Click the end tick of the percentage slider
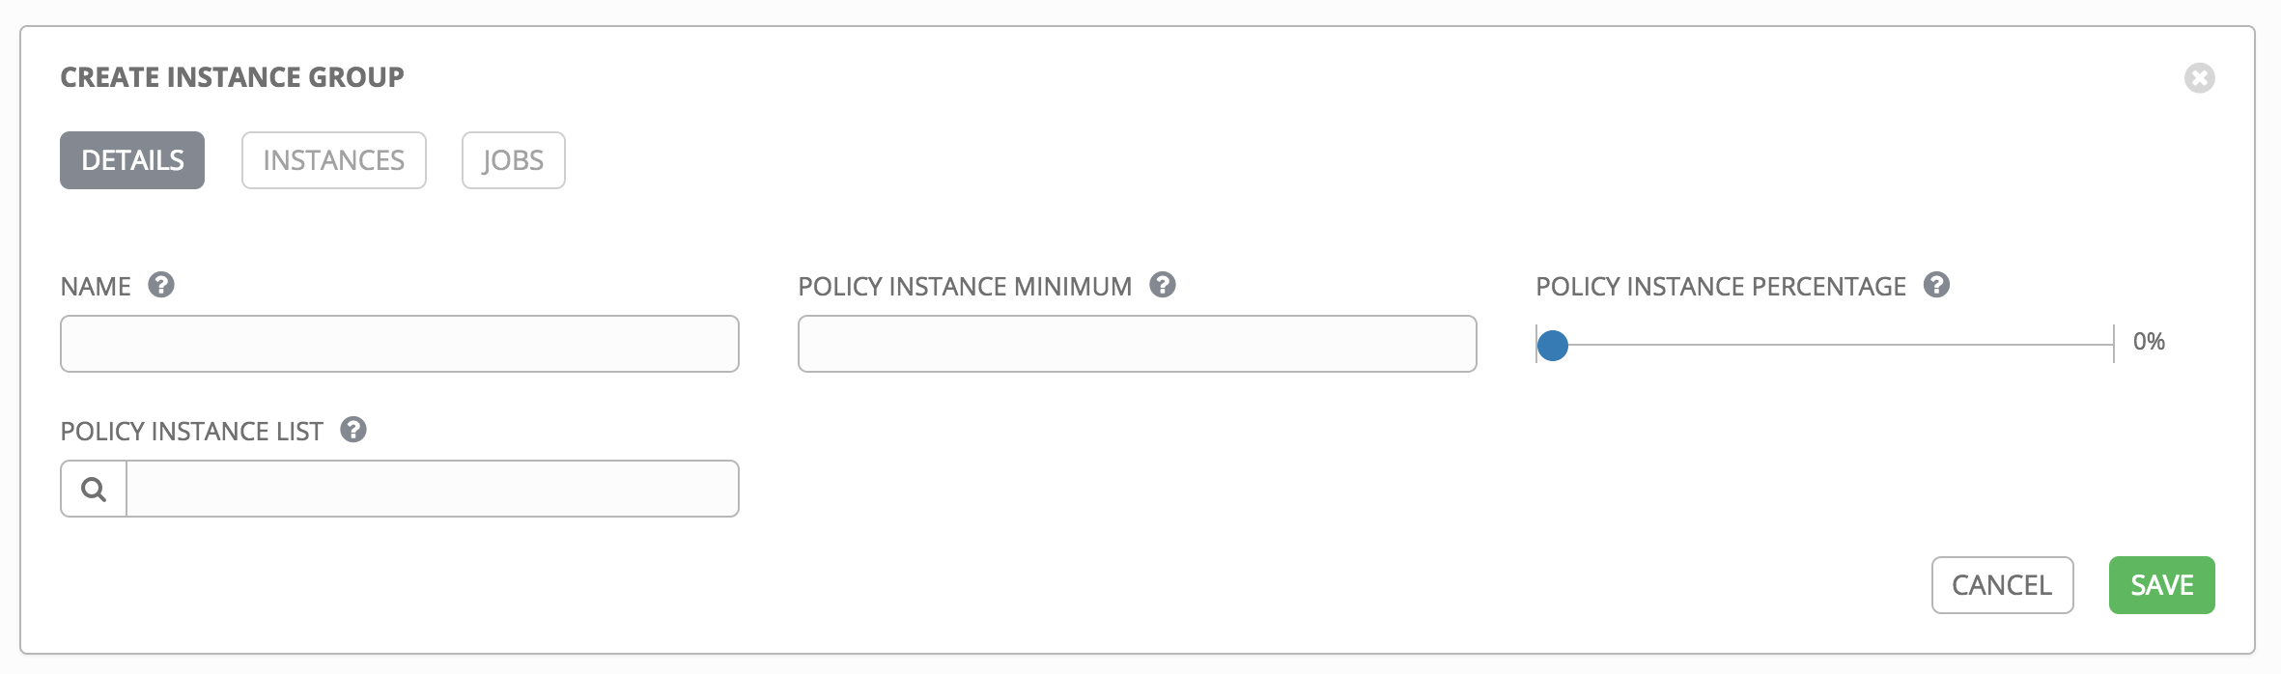Viewport: 2281px width, 674px height. pos(2114,344)
